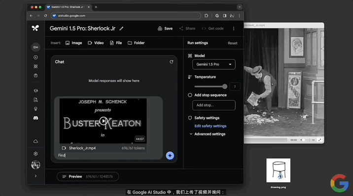Image resolution: width=353 pixels, height=196 pixels.
Task: Click the 696,161 tokens count
Action: click(x=133, y=148)
